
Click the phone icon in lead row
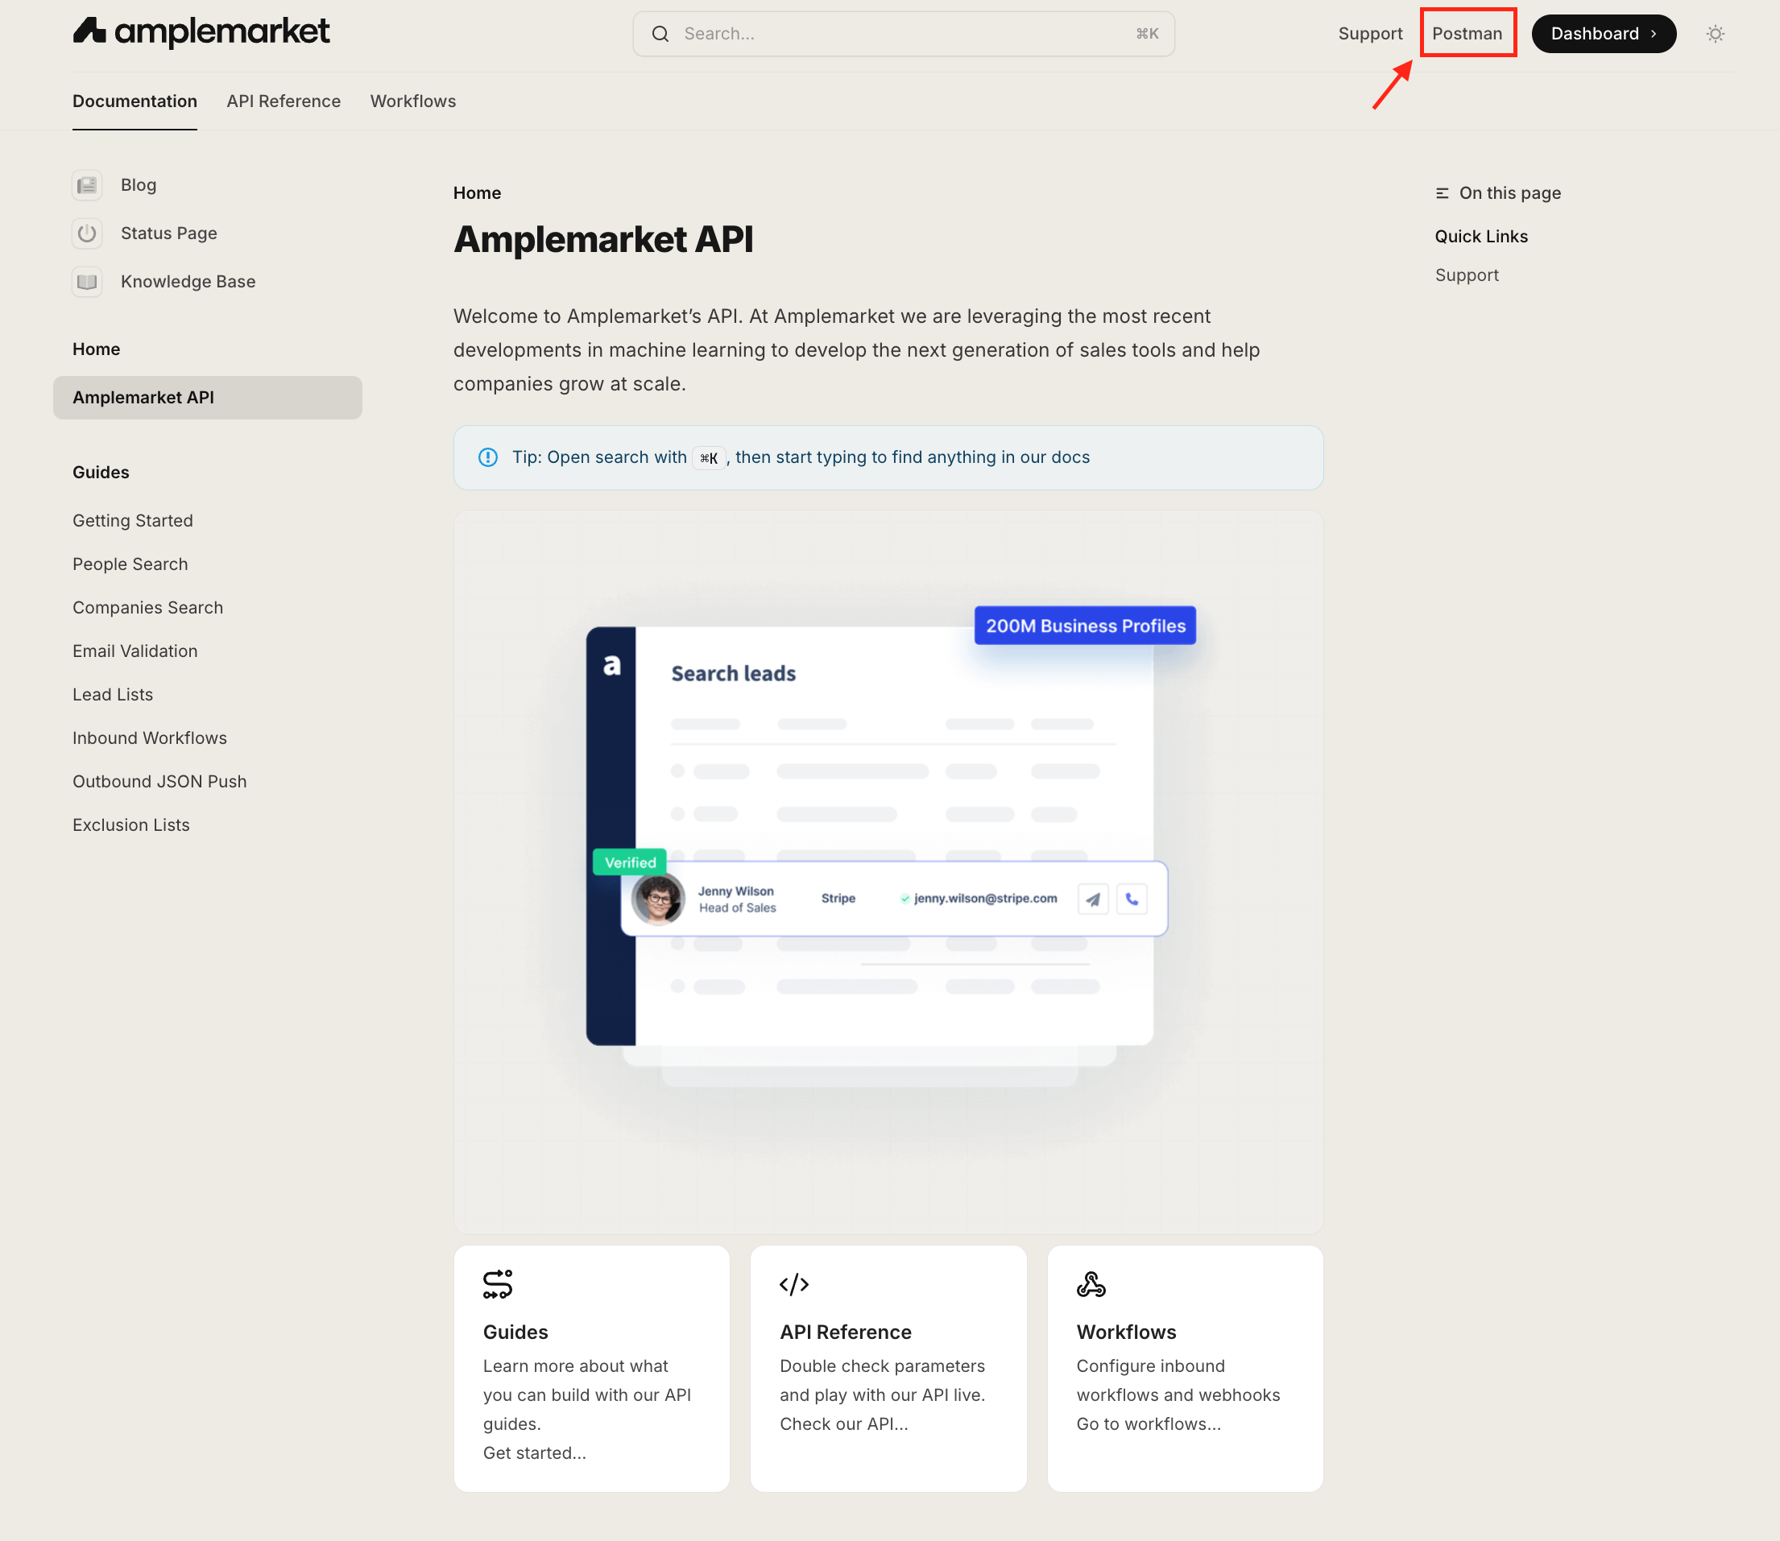tap(1132, 899)
